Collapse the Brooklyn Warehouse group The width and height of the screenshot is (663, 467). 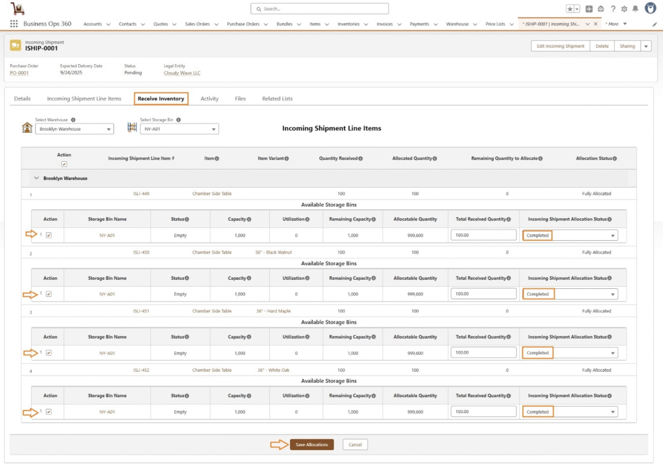pyautogui.click(x=35, y=178)
